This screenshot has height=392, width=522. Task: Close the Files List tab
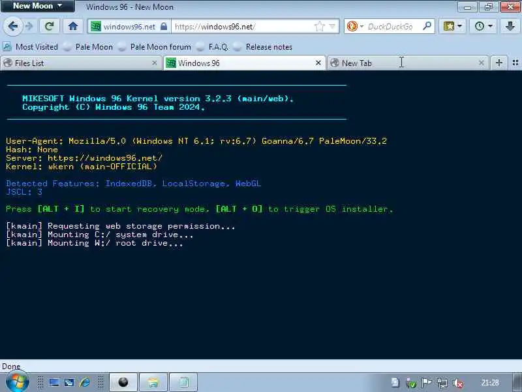click(155, 63)
